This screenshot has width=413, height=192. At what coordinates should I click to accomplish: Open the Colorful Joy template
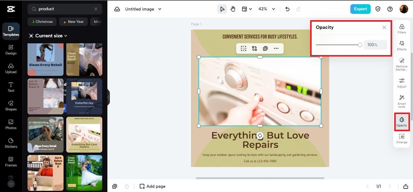[84, 96]
